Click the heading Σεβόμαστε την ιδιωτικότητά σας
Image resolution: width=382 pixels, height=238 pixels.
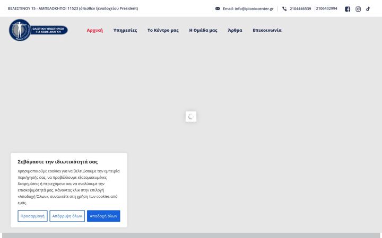(x=57, y=162)
